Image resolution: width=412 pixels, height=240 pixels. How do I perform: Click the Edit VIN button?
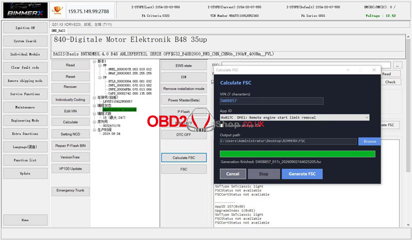71,111
